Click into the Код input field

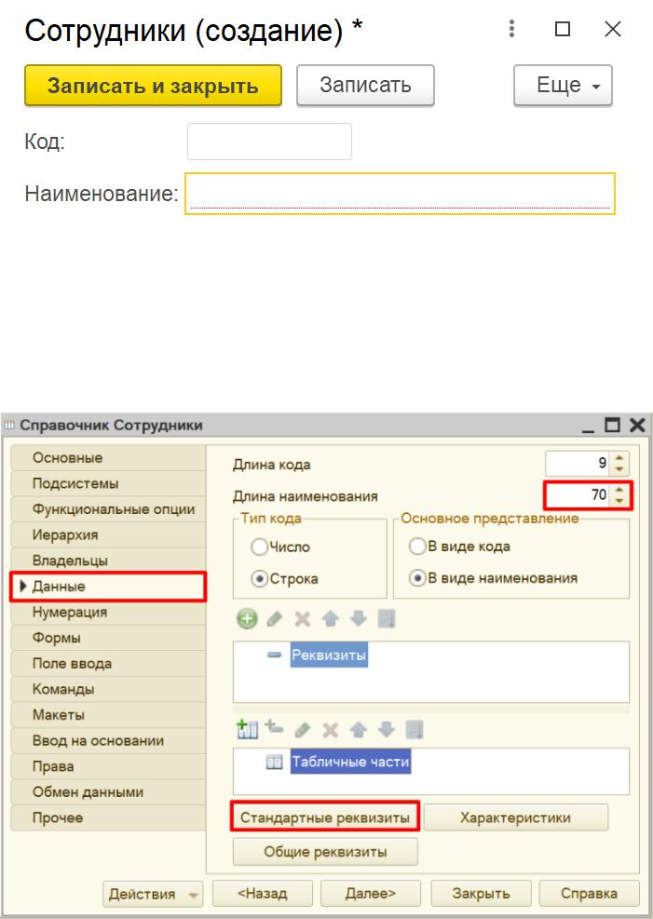[x=269, y=142]
